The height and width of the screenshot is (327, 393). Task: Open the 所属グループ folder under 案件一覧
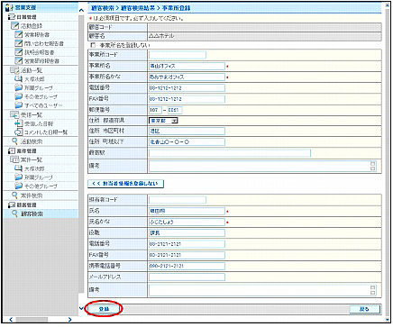point(19,177)
